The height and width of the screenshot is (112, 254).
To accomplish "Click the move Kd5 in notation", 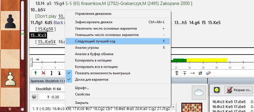I will (x=49, y=23).
